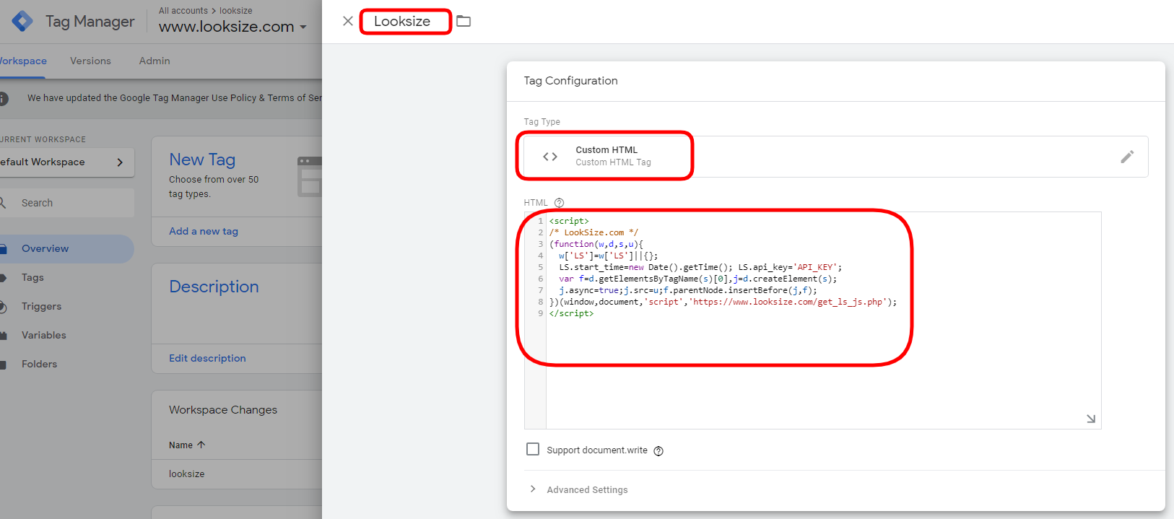Open Tags in the sidebar
Viewport: 1174px width, 519px height.
click(32, 278)
